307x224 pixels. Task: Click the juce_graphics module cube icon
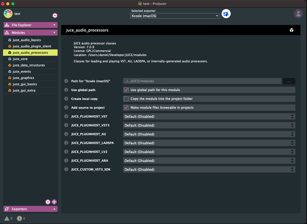tap(10, 78)
